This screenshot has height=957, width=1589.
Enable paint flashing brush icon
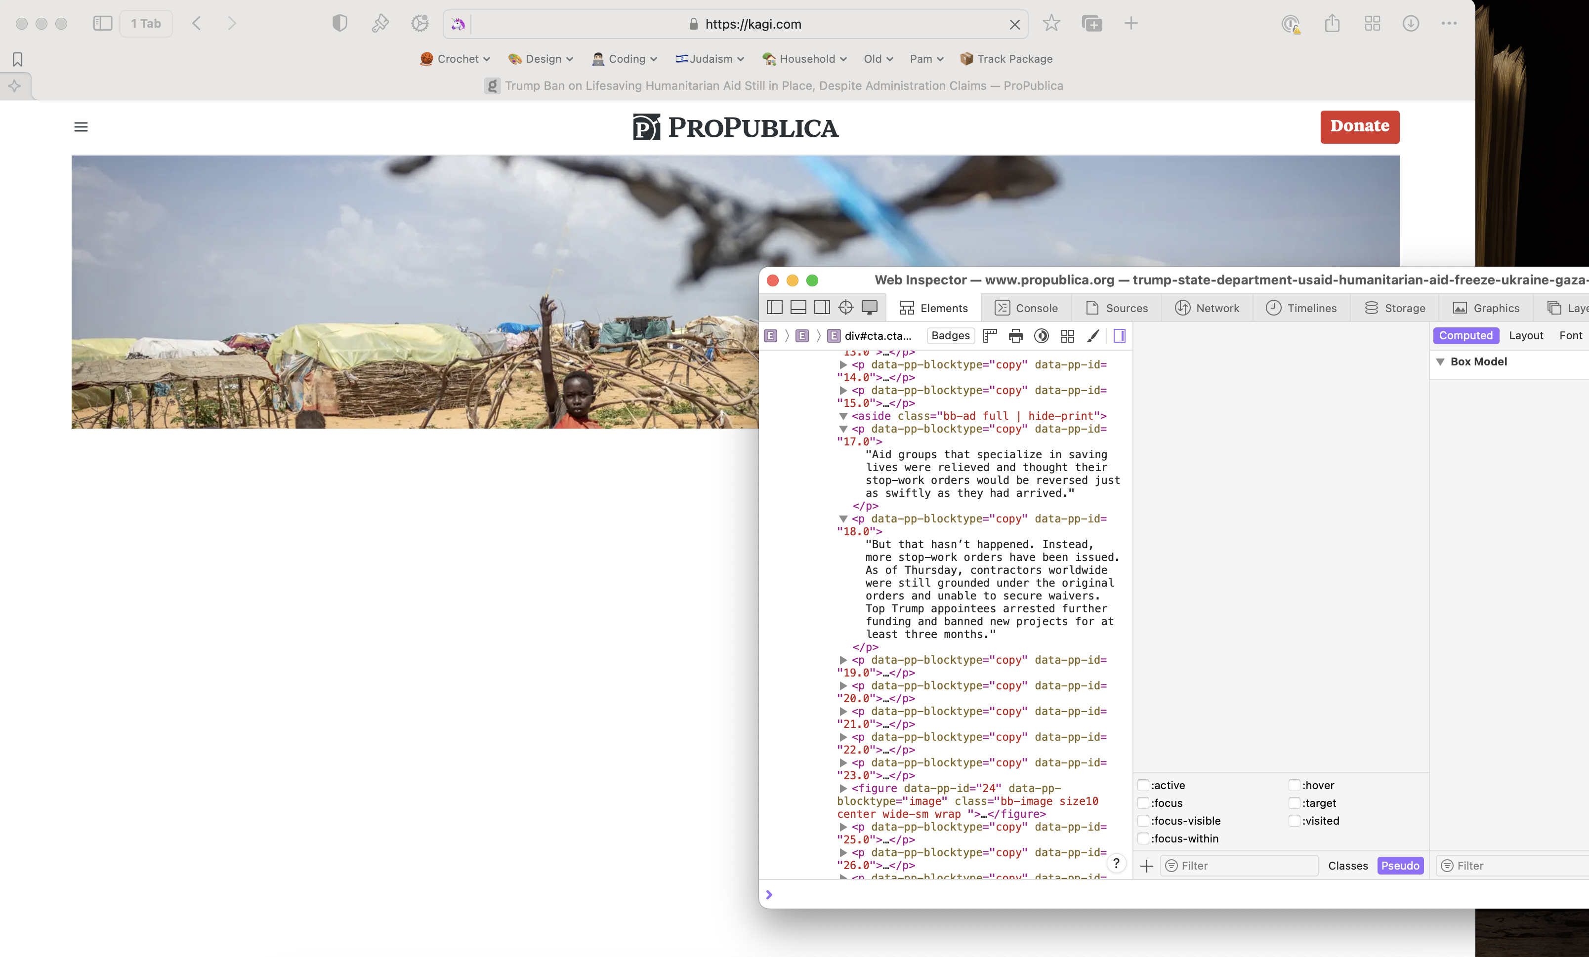pyautogui.click(x=1092, y=336)
